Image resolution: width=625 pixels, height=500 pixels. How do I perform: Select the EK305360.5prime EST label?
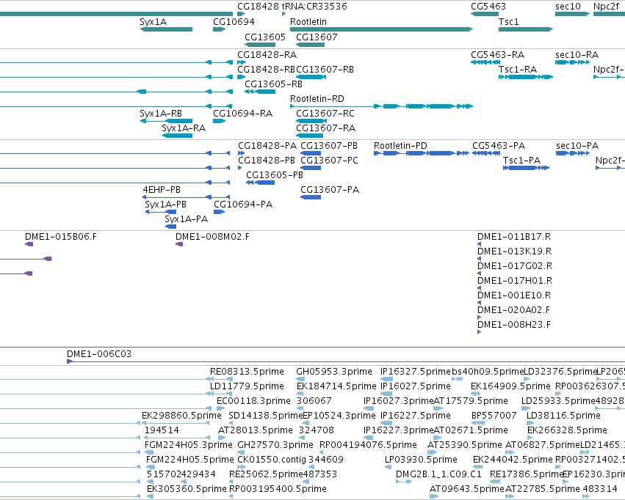click(x=187, y=489)
